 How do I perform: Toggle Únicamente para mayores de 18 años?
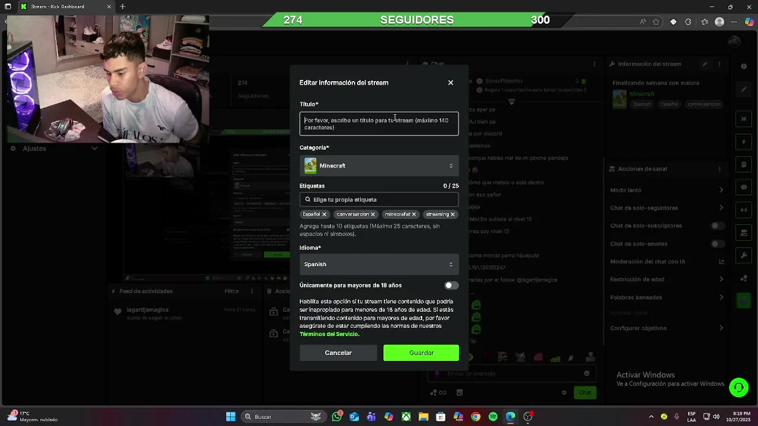click(451, 285)
